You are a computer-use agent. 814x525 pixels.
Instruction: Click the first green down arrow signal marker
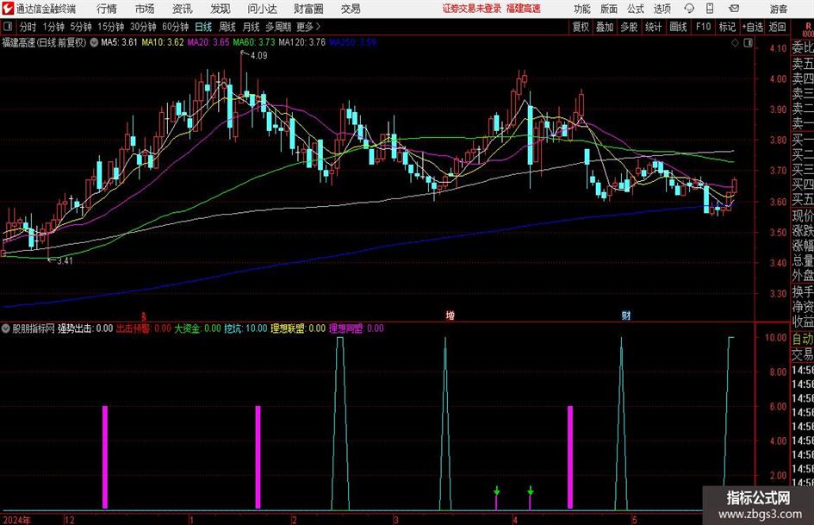point(497,491)
